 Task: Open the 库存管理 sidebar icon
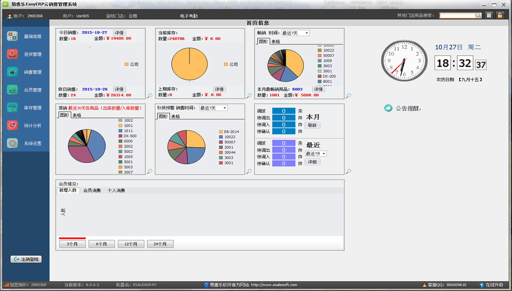(12, 107)
